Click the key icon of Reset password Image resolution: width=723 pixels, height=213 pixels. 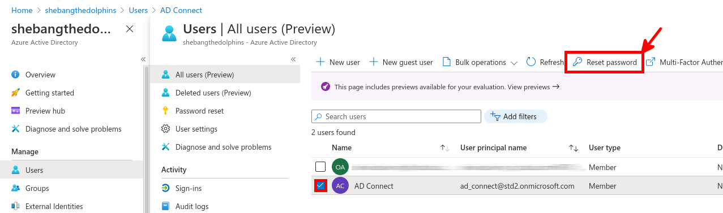coord(577,62)
